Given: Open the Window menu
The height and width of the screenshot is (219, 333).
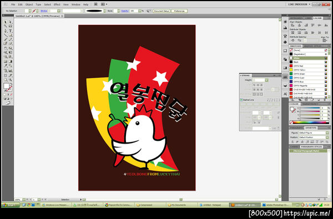Looking at the screenshot, I should coord(76,4).
